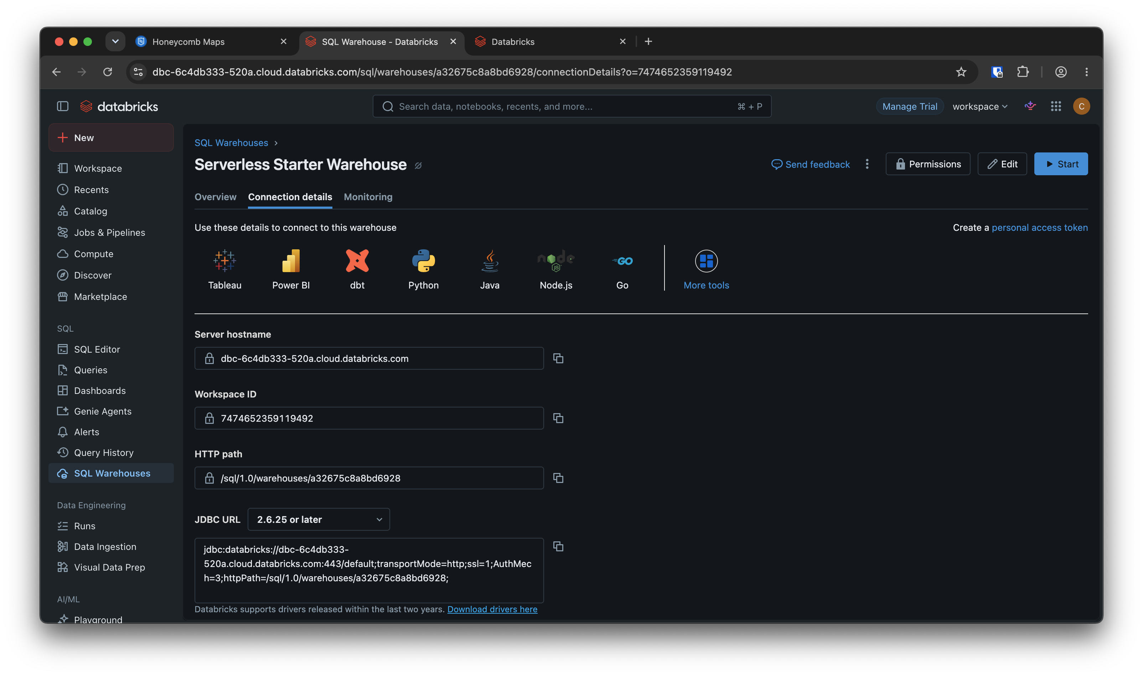The width and height of the screenshot is (1143, 676).
Task: View site information icon in address bar
Action: coord(138,72)
